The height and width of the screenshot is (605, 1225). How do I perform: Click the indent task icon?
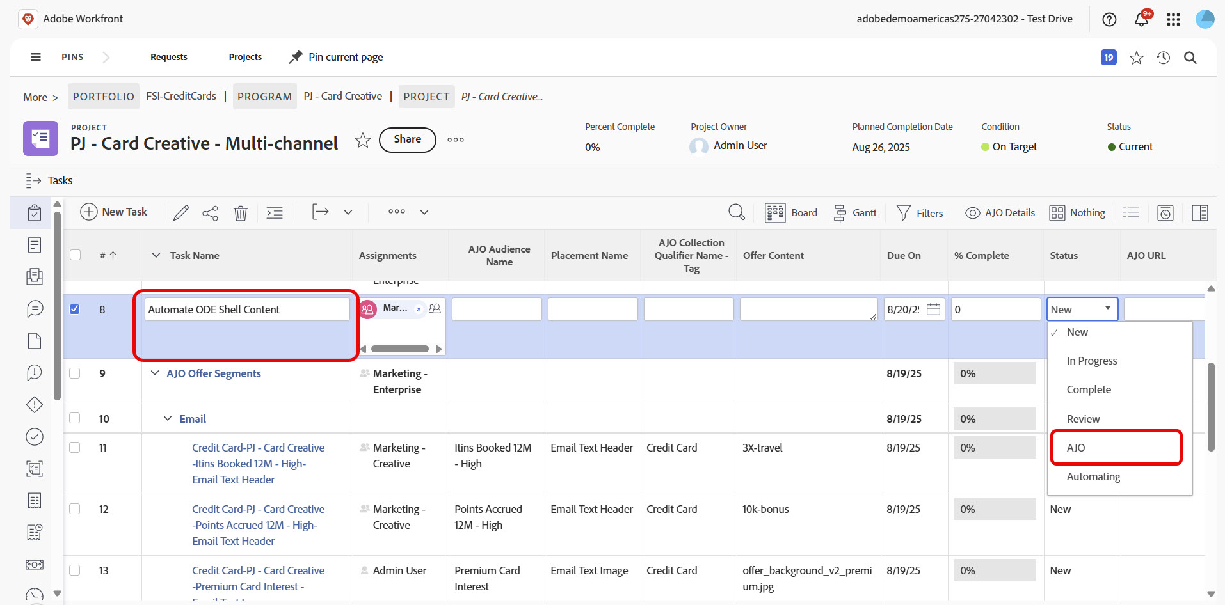click(x=275, y=212)
